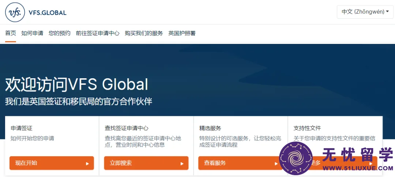The image size is (395, 177).
Task: Click arrow icon on 现在开始 button
Action: click(87, 163)
